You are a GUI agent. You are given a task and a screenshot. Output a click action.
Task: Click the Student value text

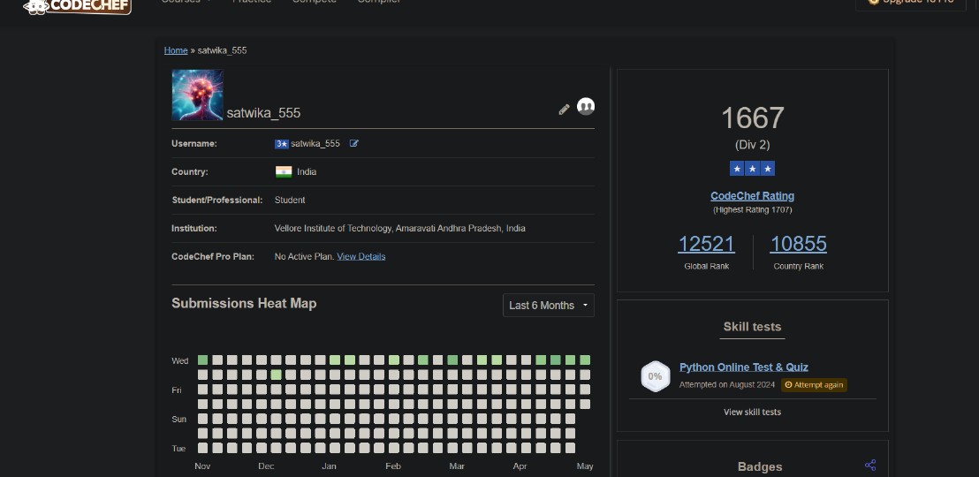tap(290, 201)
